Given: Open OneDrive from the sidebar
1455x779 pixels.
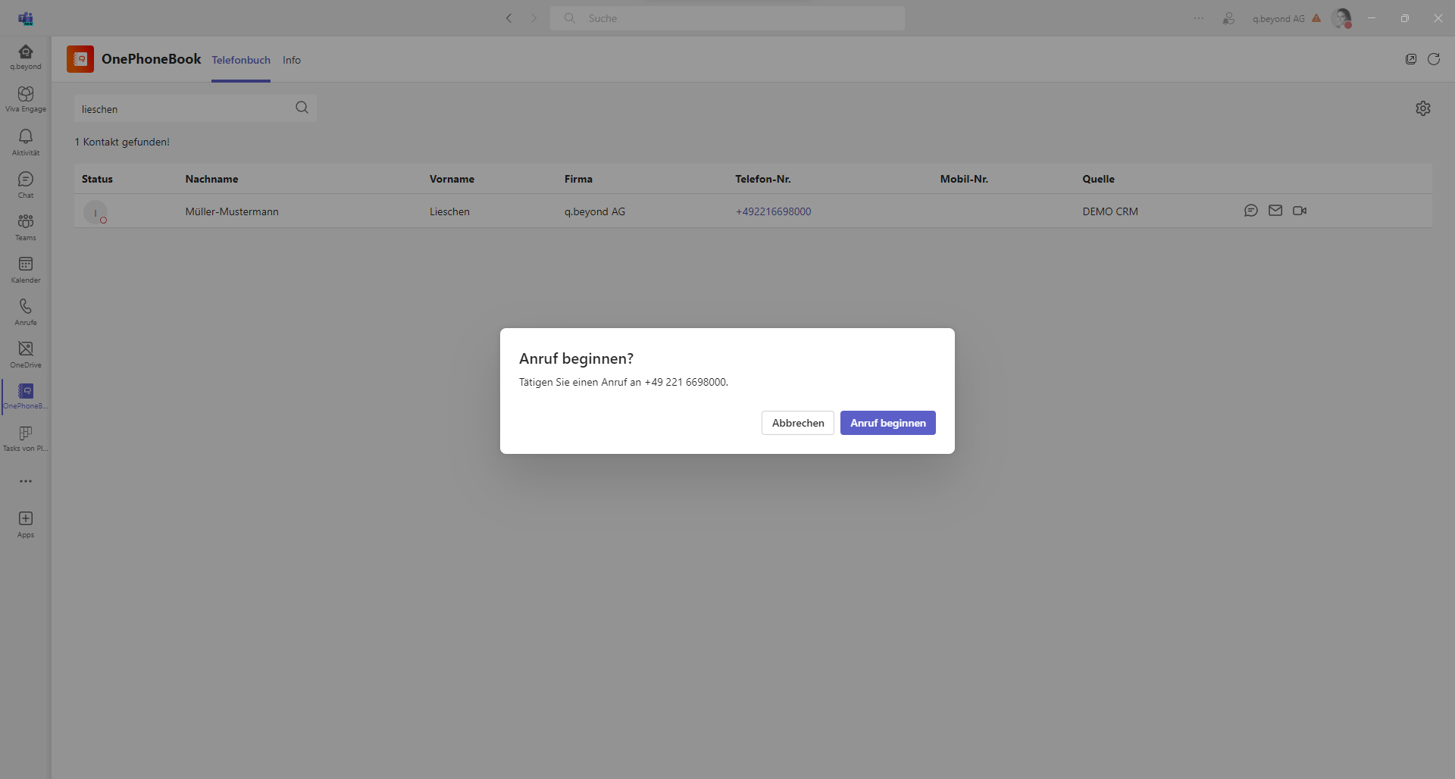Looking at the screenshot, I should 26,353.
